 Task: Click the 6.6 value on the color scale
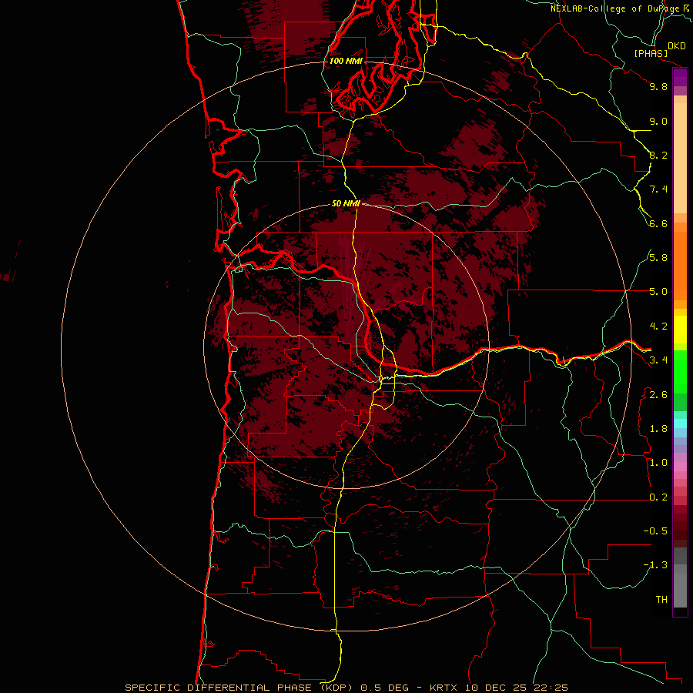pyautogui.click(x=658, y=223)
